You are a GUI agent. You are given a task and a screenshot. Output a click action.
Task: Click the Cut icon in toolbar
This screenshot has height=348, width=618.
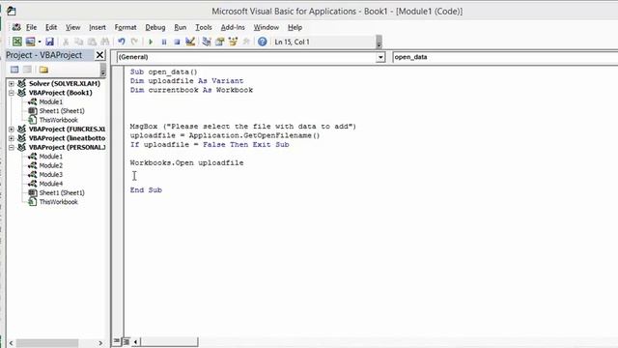pos(66,42)
